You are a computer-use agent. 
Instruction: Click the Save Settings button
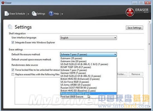pyautogui.click(x=134, y=28)
